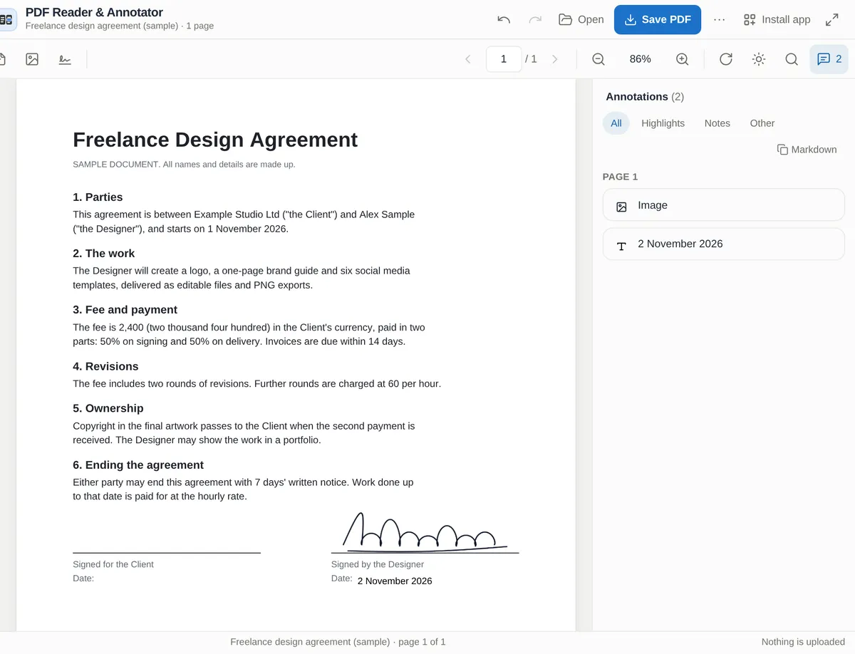
Task: Select the signature tool
Action: (x=65, y=59)
